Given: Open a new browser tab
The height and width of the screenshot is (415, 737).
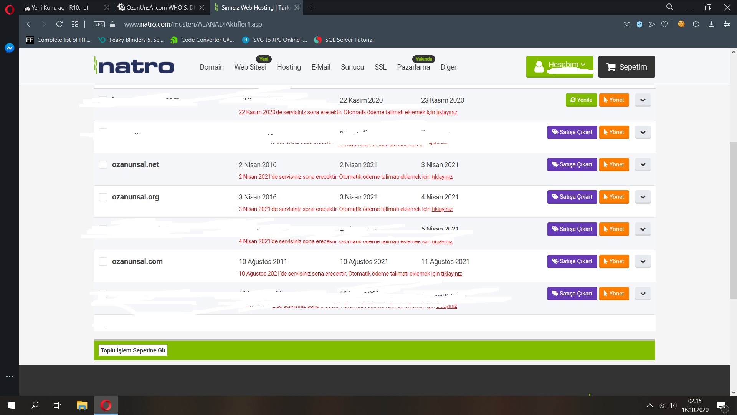Looking at the screenshot, I should [x=311, y=7].
